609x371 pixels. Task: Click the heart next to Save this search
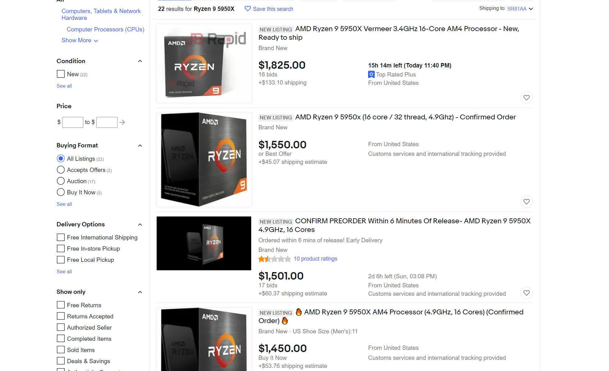point(247,9)
